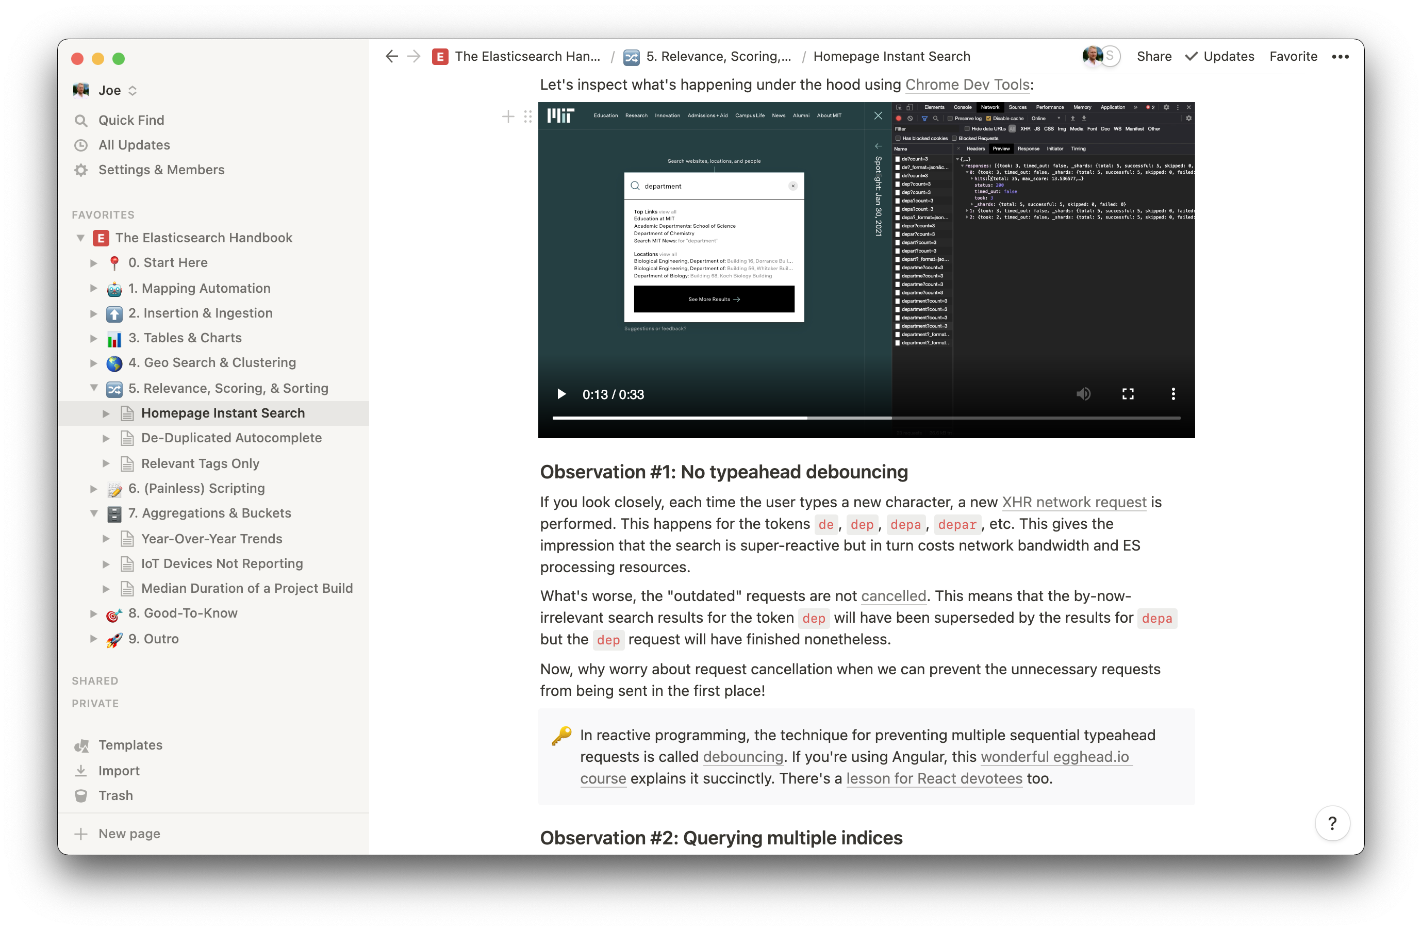1422x931 pixels.
Task: Mute the video audio
Action: pos(1084,394)
